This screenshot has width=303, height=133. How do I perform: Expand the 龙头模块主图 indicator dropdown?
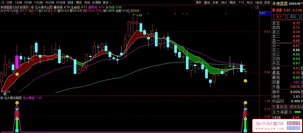33,7
